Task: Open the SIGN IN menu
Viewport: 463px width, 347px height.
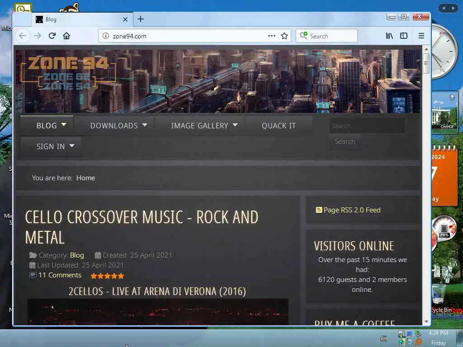Action: click(x=51, y=146)
